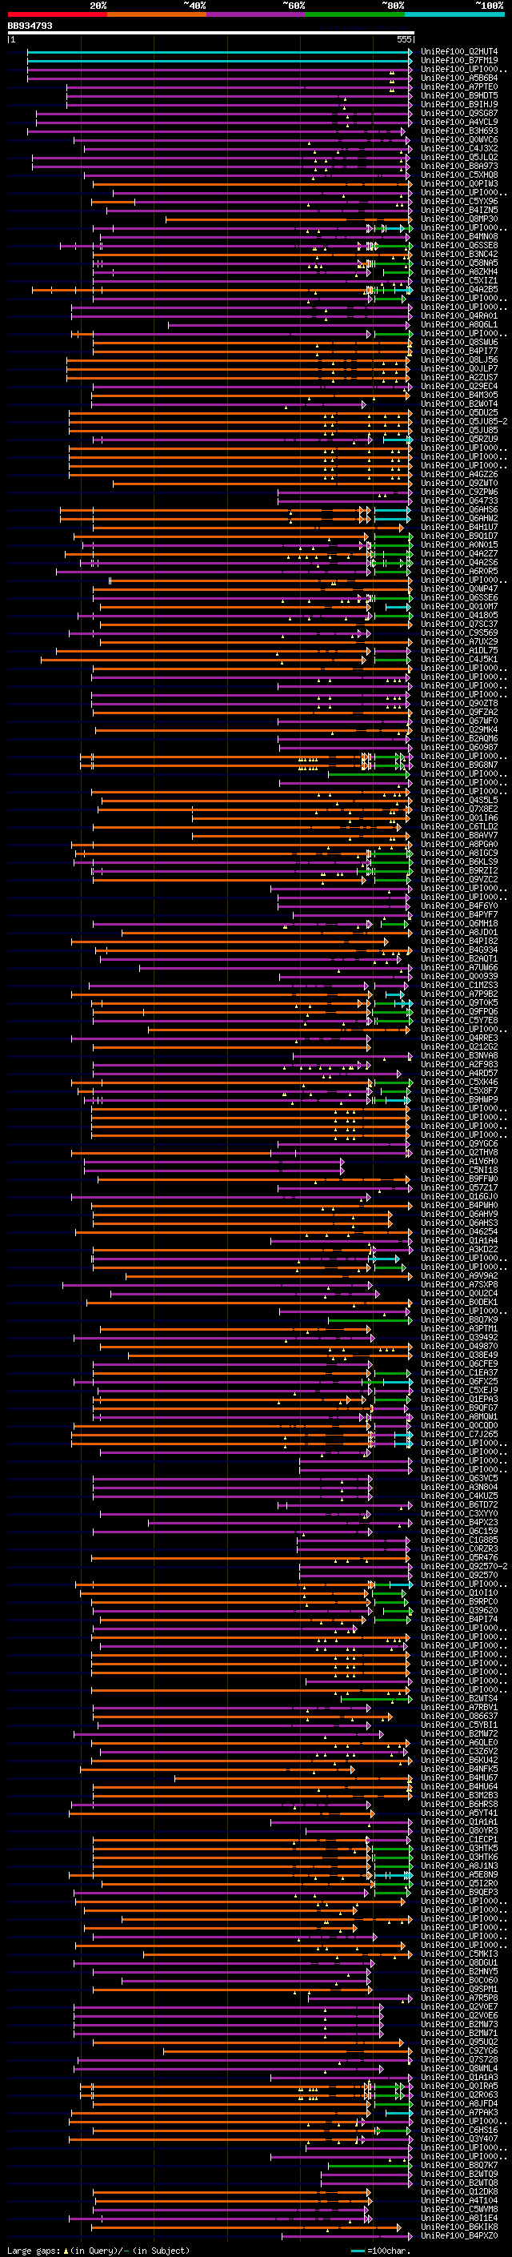Select label UniRef100_C5XHQ8
The image size is (512, 2257).
[x=458, y=175]
